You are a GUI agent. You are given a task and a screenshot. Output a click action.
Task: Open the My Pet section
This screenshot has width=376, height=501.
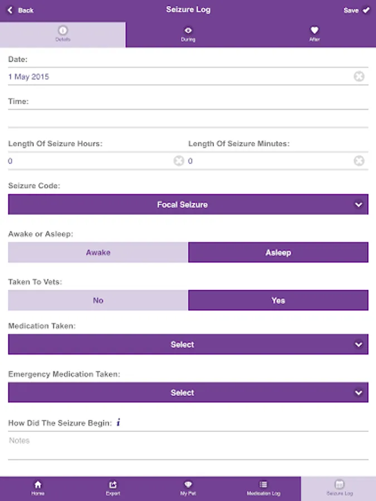tap(188, 488)
